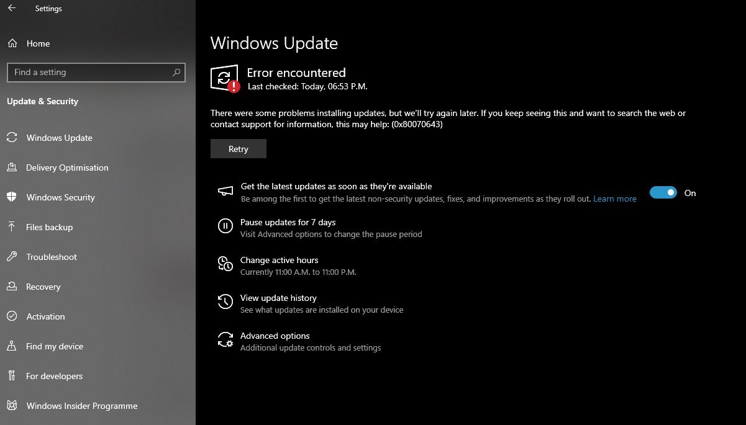
Task: Click Pause updates for 7 days
Action: pyautogui.click(x=288, y=222)
